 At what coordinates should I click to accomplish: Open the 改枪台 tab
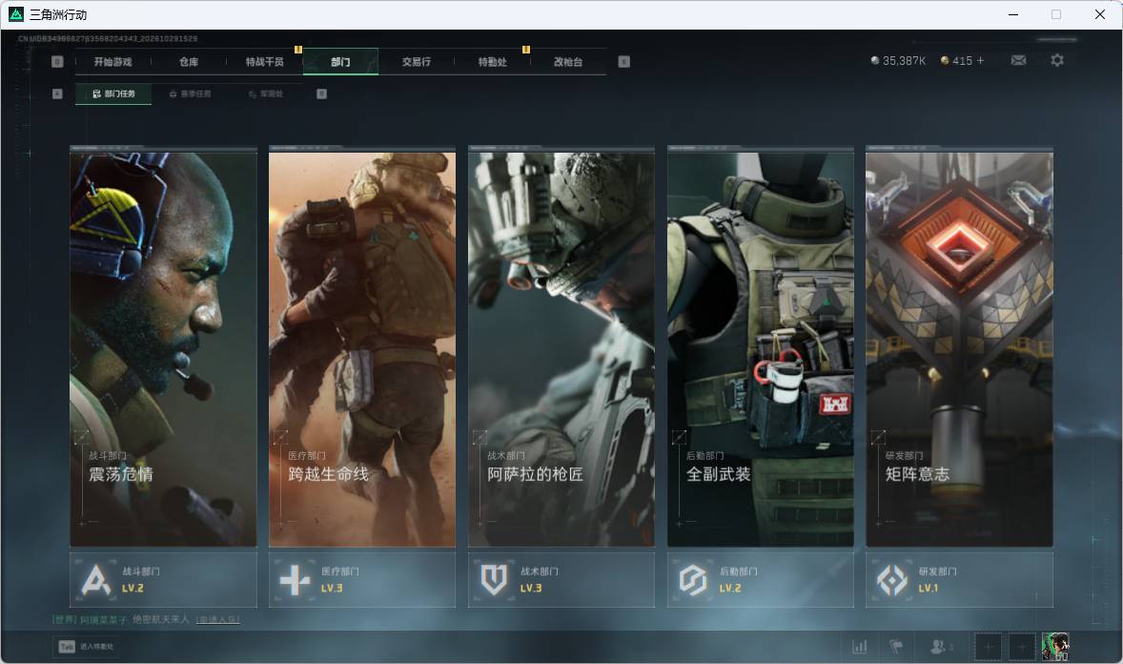[568, 62]
